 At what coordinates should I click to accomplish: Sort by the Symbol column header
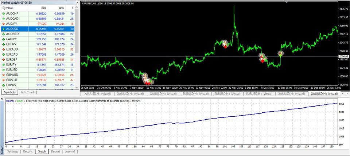click(x=15, y=8)
